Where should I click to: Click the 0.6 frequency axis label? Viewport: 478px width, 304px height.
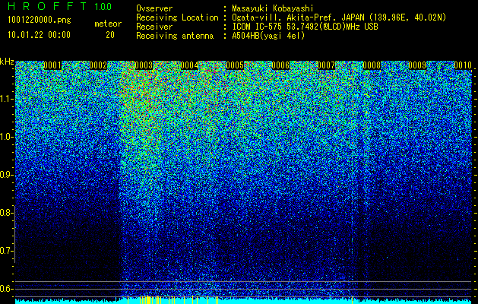pos(6,289)
